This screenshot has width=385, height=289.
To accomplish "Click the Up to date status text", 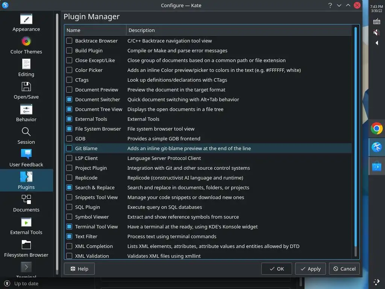I will tap(26, 283).
